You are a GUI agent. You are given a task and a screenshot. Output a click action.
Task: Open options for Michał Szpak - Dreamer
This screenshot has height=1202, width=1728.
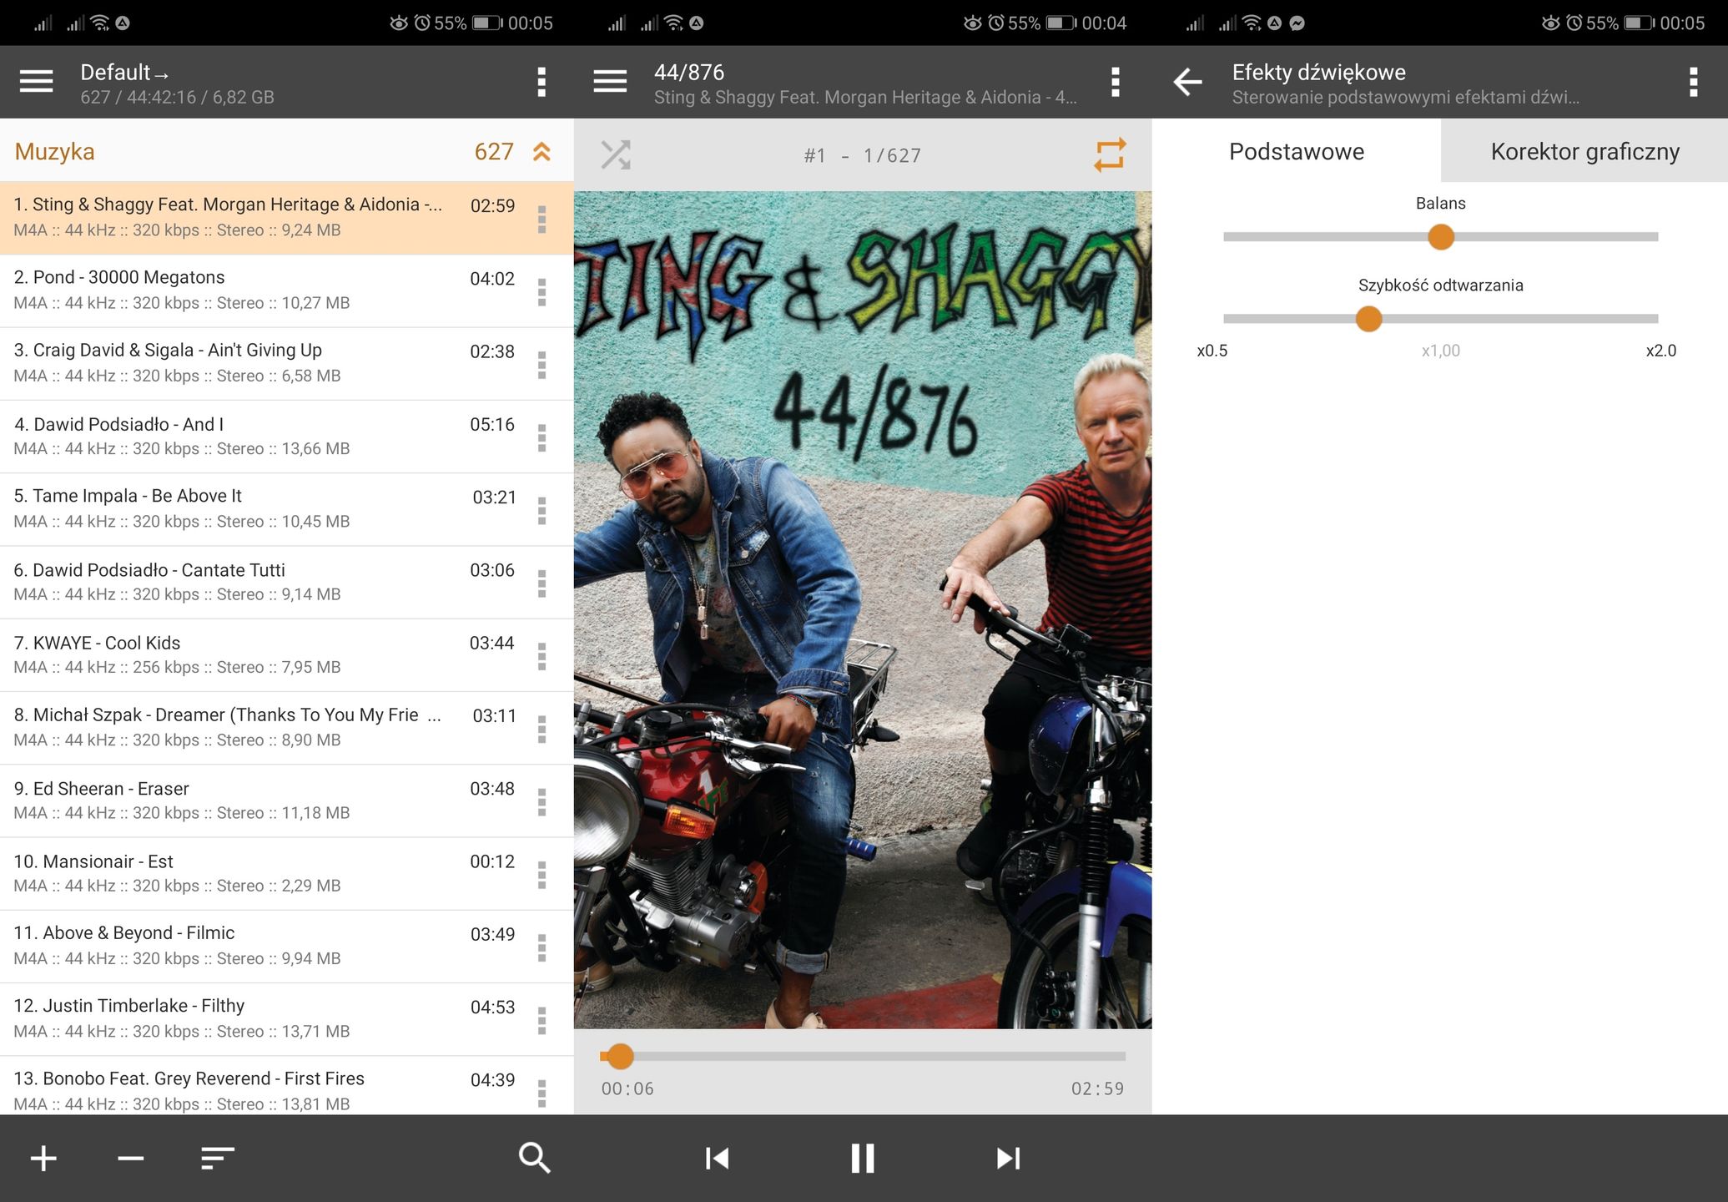coord(542,729)
